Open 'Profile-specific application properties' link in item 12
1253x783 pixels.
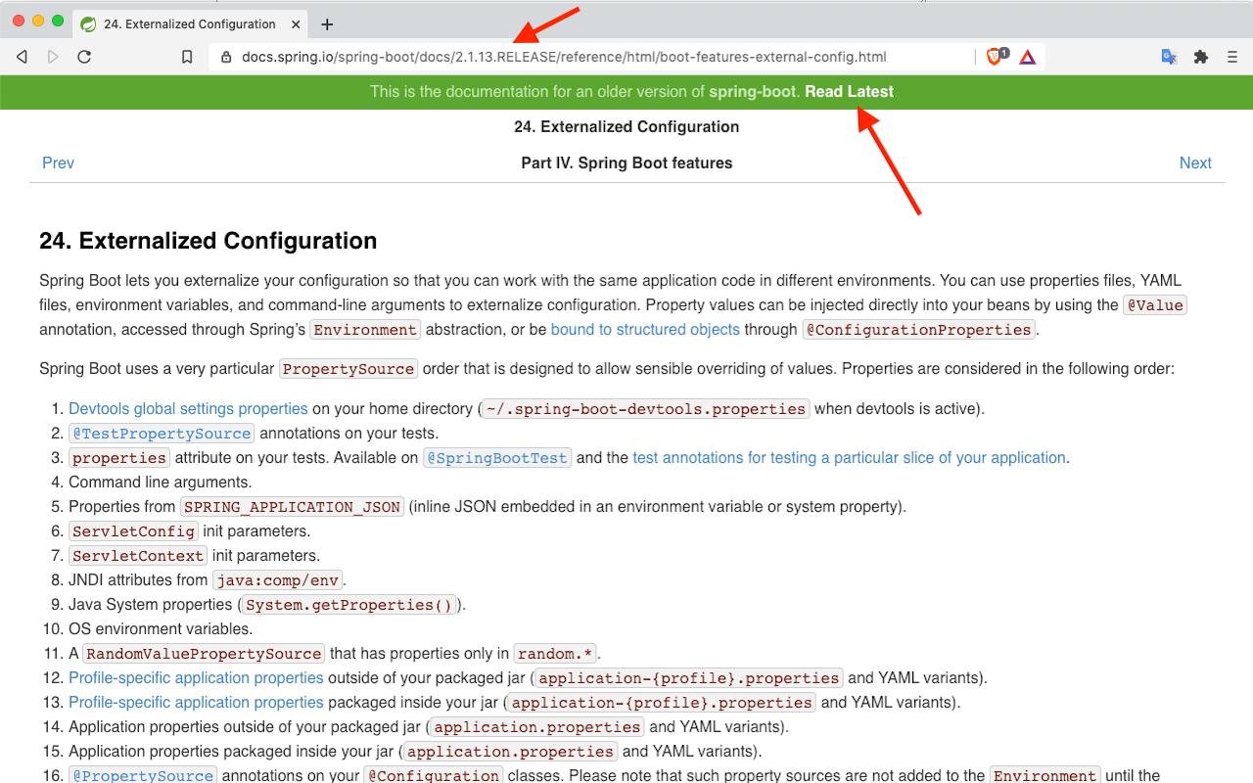pyautogui.click(x=196, y=677)
